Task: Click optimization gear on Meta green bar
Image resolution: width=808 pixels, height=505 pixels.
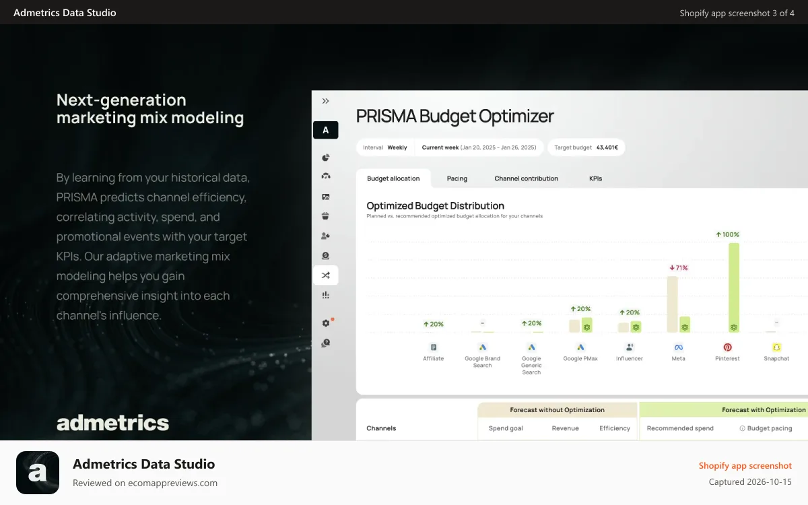Action: click(x=685, y=327)
